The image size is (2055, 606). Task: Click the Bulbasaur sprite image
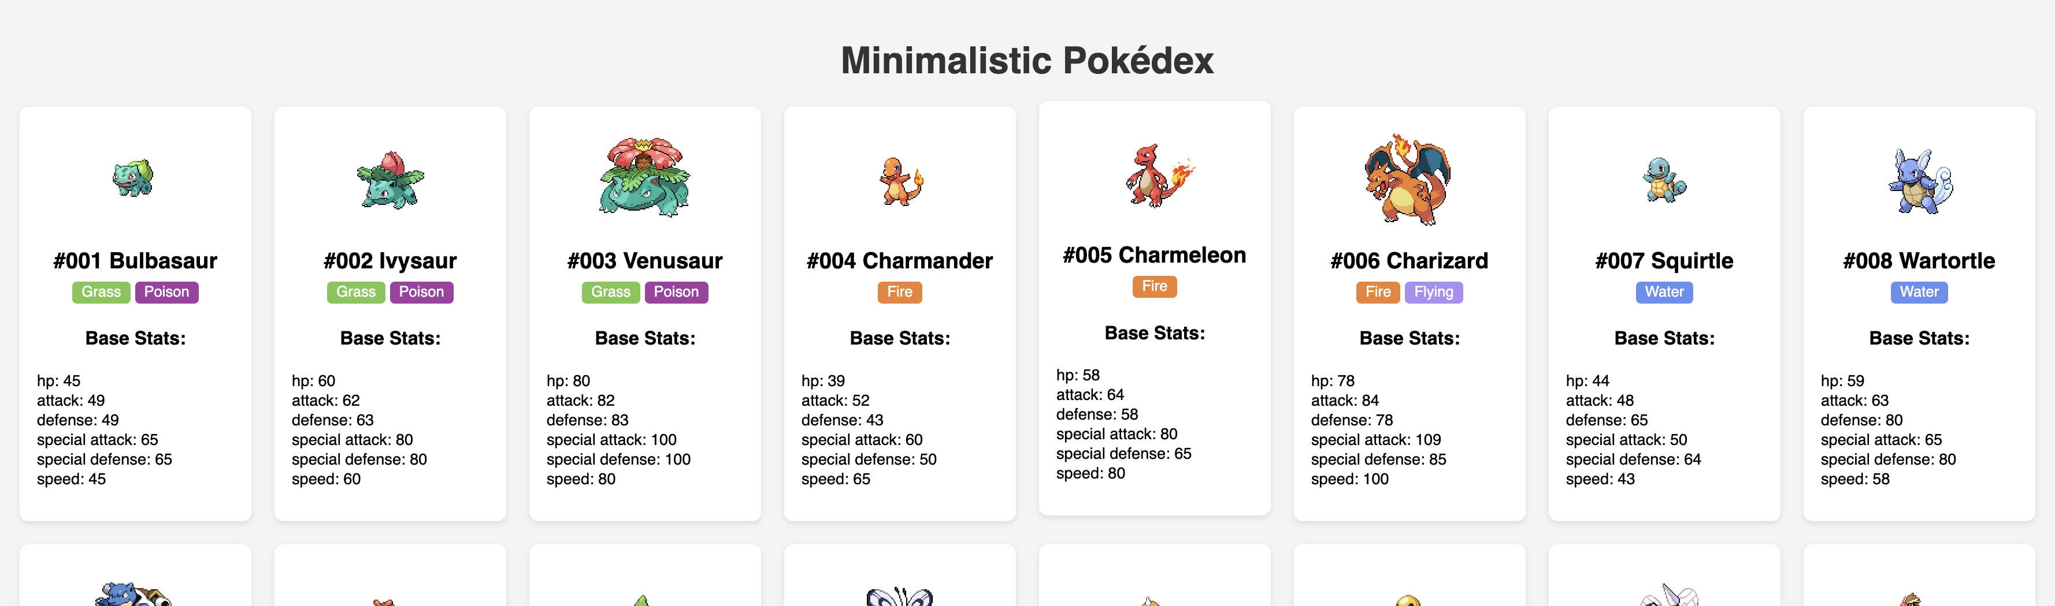133,178
